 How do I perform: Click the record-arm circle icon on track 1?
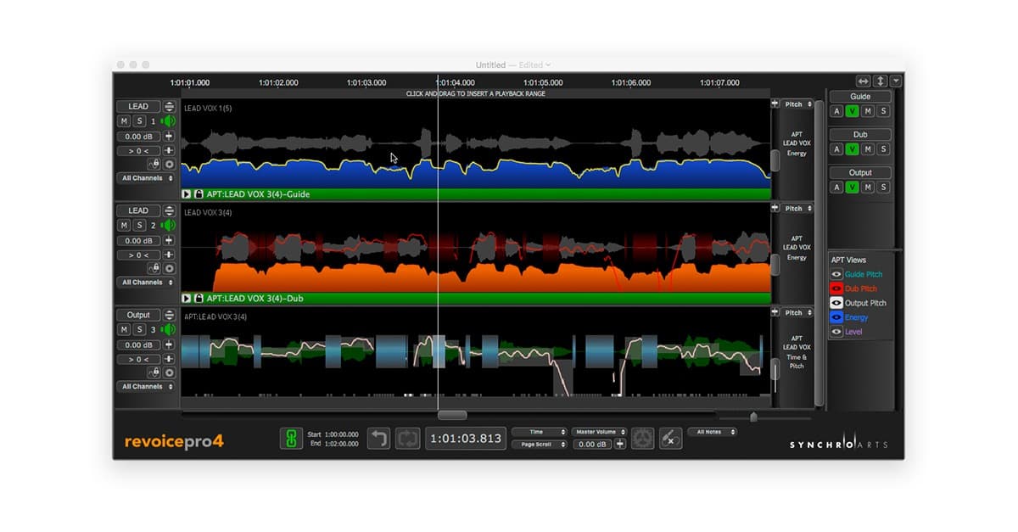[x=169, y=165]
